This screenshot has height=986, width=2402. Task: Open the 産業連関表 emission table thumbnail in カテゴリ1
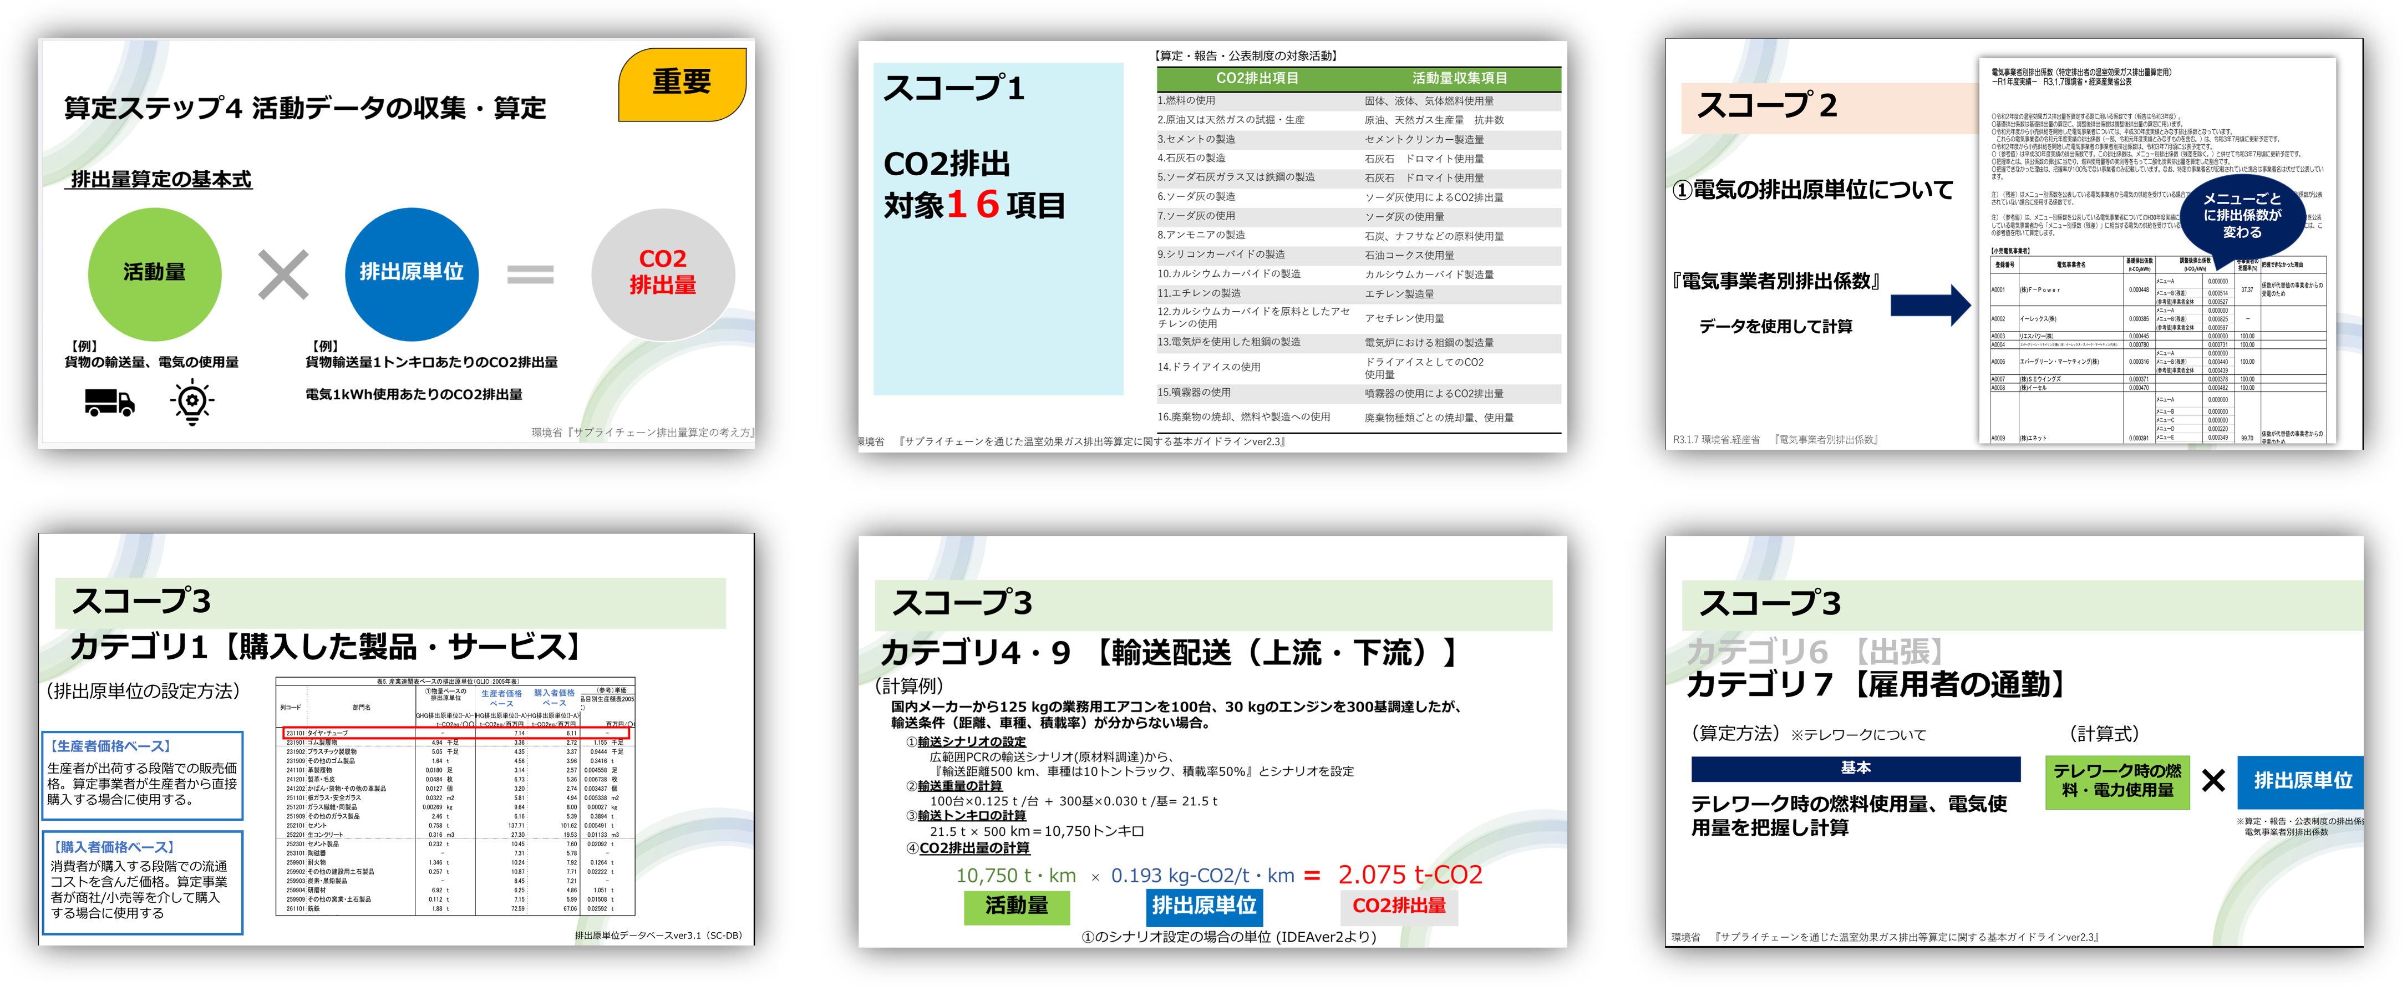point(455,796)
